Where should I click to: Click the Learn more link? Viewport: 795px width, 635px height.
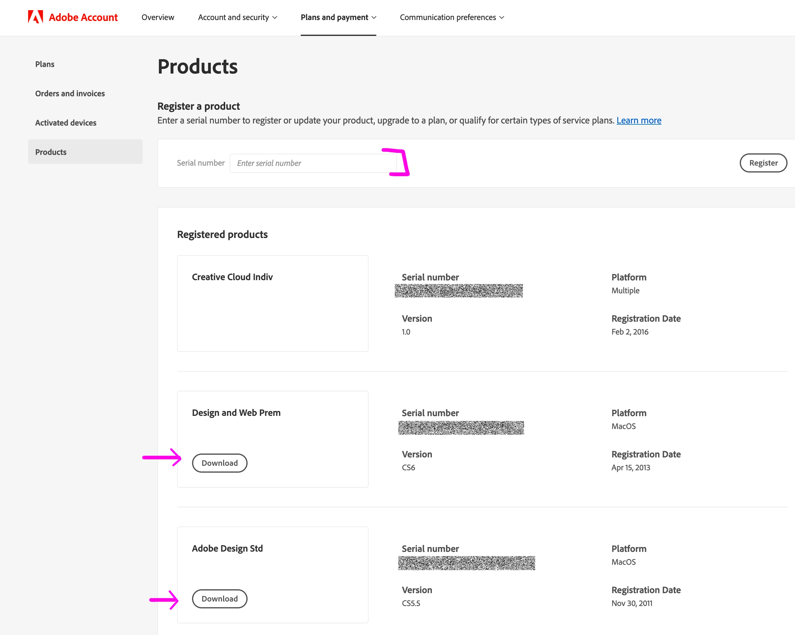click(x=639, y=120)
